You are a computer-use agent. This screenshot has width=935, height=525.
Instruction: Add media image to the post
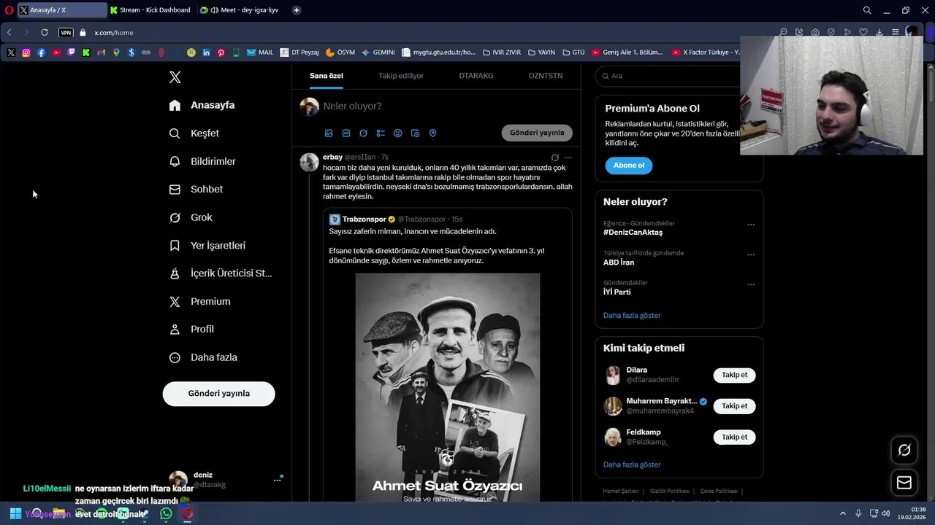point(329,133)
